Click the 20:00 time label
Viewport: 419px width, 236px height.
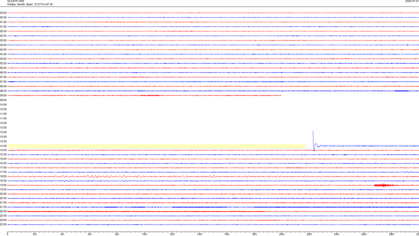(x=3, y=194)
